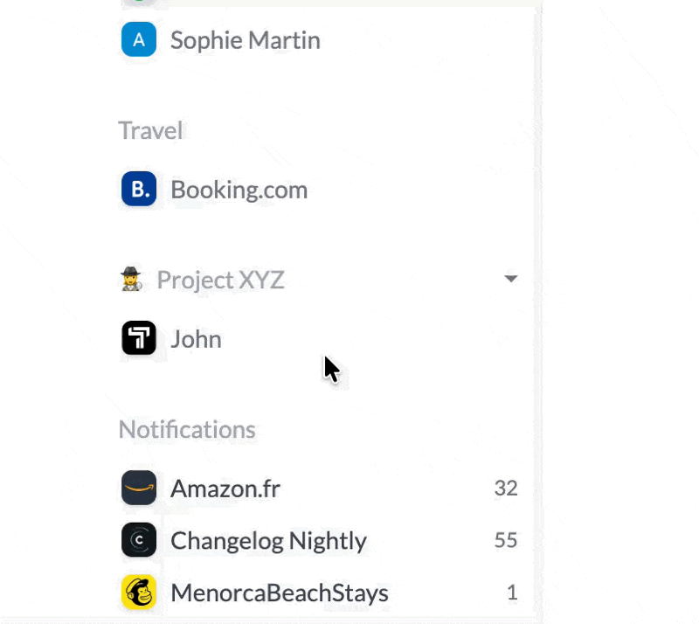Click the Mailchimp monkey icon
This screenshot has height=624, width=699.
pos(139,593)
